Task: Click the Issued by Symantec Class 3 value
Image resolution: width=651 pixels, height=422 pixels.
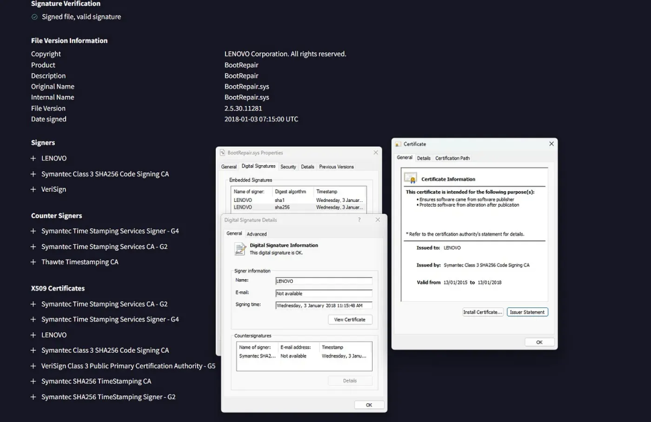Action: pyautogui.click(x=486, y=265)
